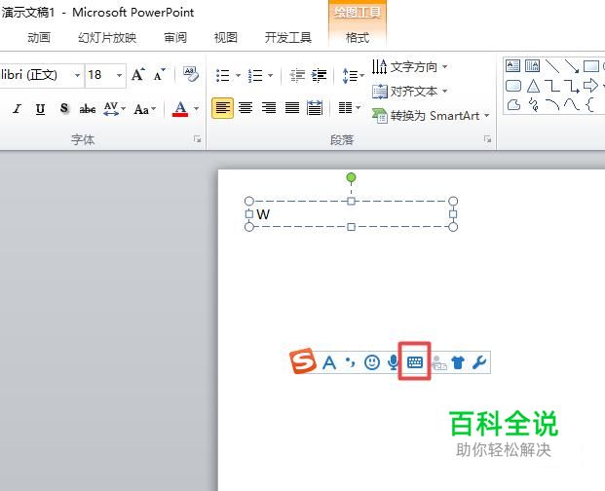The width and height of the screenshot is (605, 491).
Task: Select the right arrow shape
Action: [590, 86]
